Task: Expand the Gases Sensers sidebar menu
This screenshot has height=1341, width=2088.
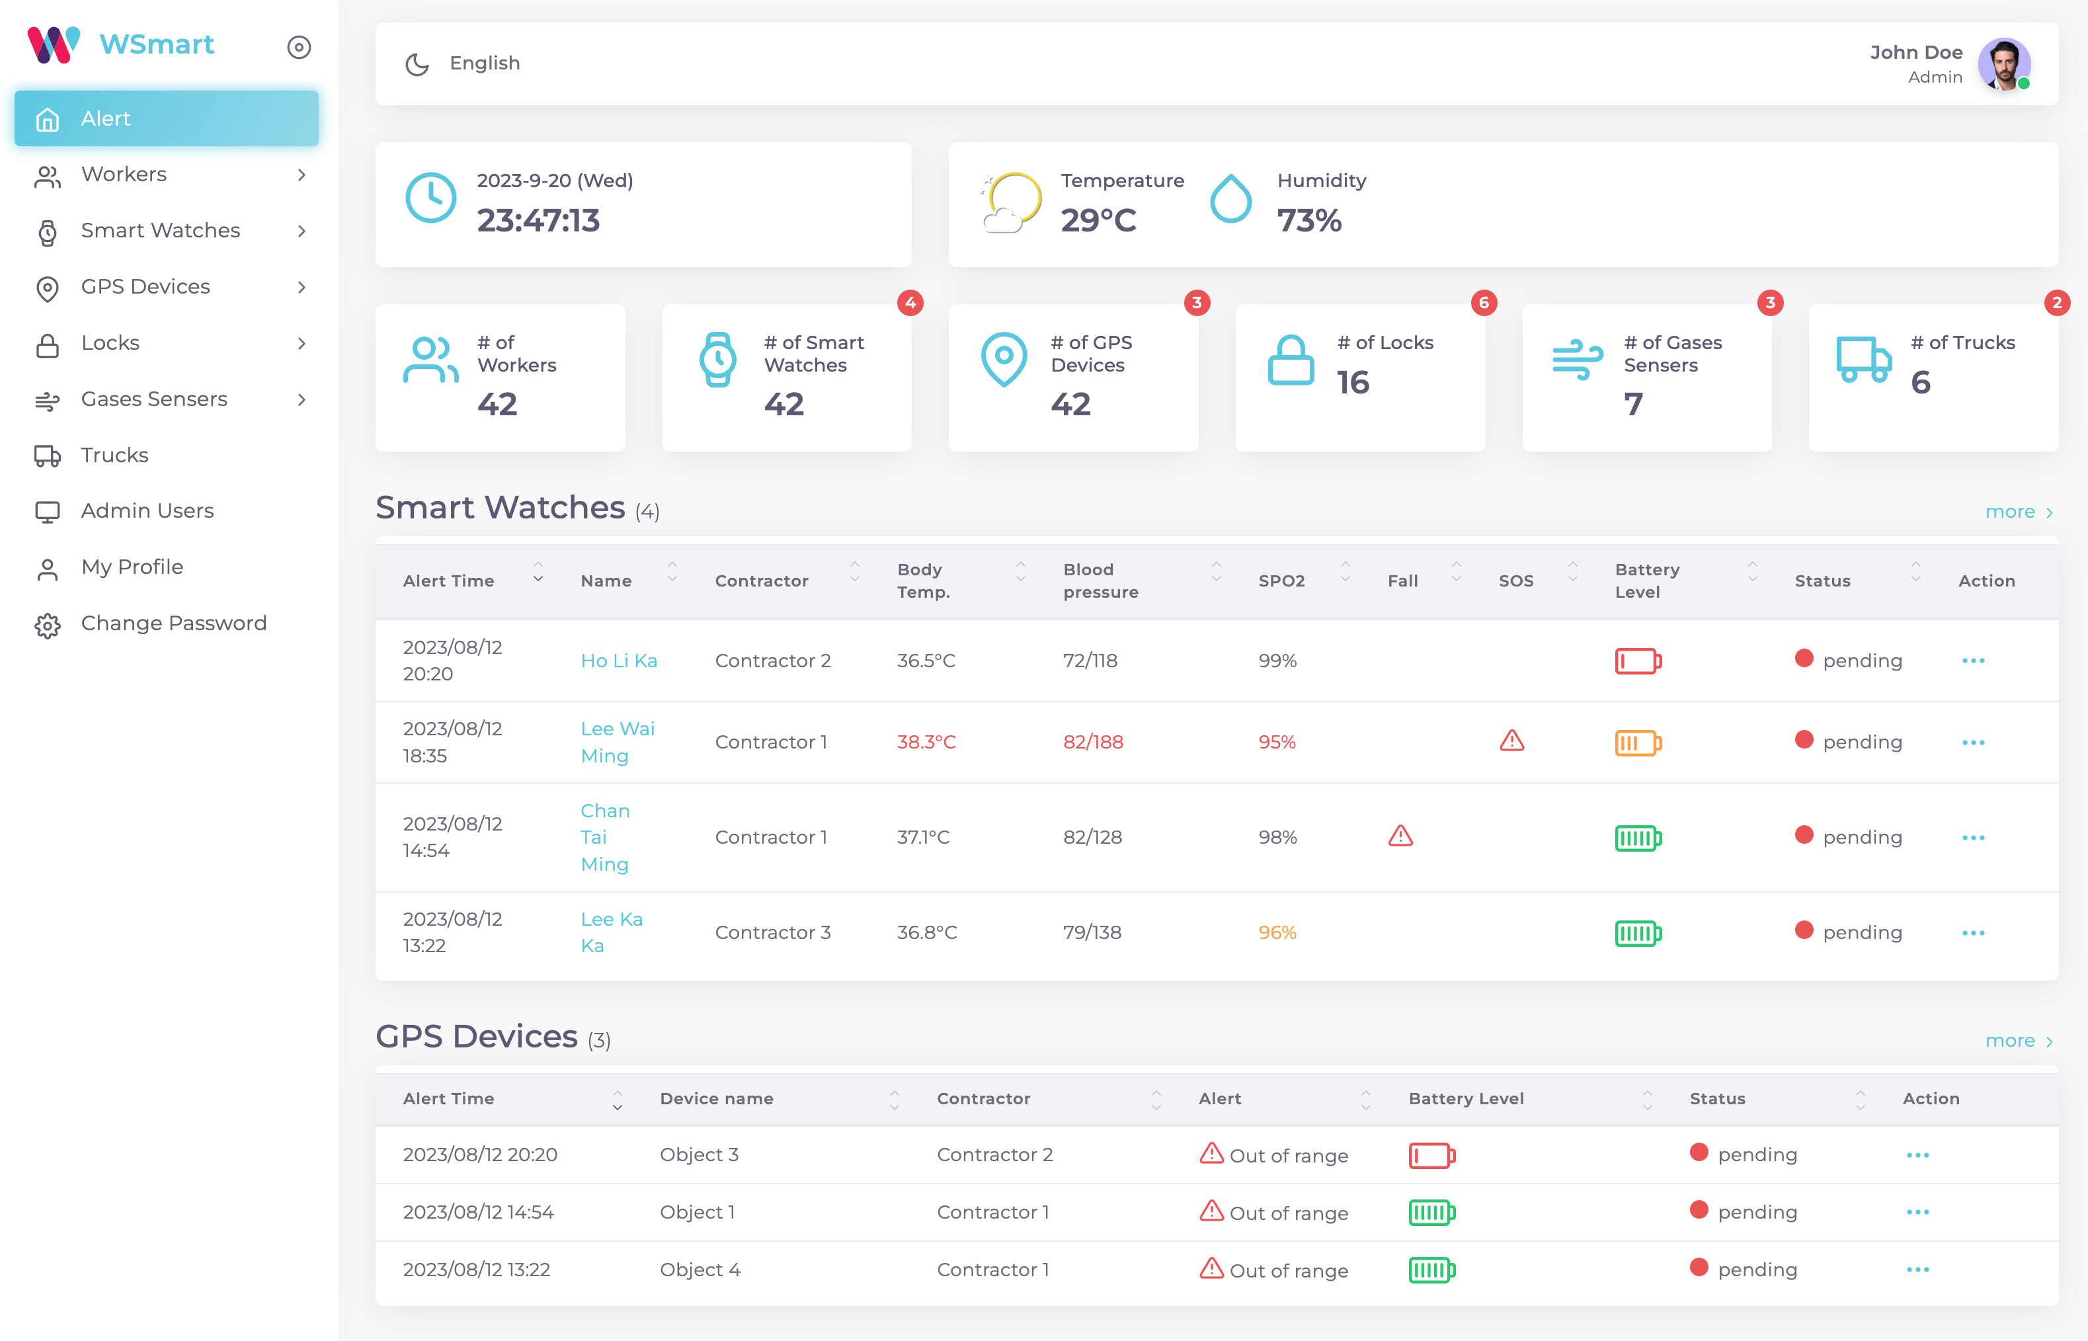Action: pos(167,399)
